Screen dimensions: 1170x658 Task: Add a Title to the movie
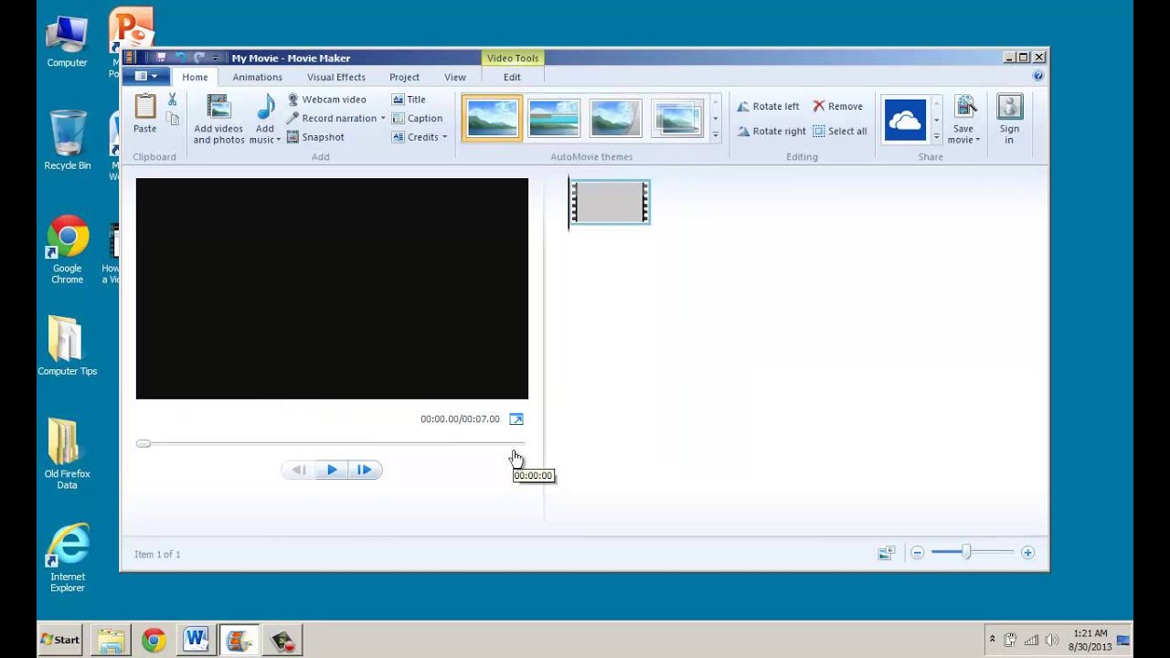409,100
